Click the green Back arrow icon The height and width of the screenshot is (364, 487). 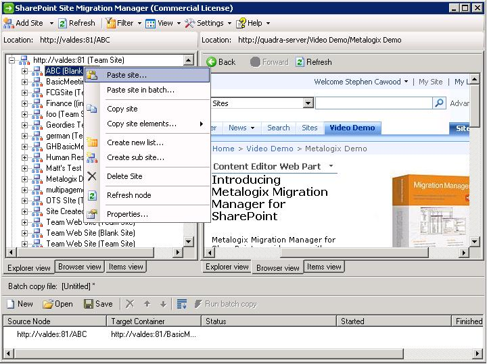(x=211, y=62)
